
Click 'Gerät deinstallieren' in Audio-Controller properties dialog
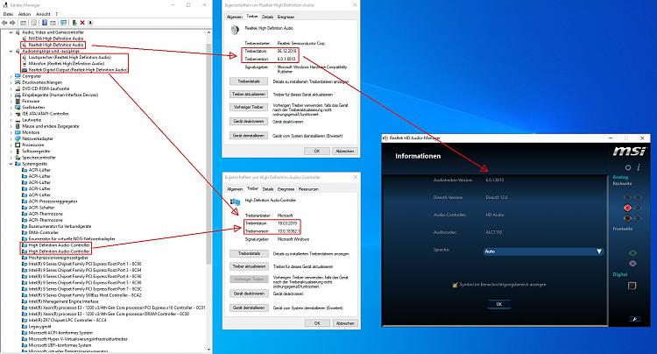click(249, 308)
